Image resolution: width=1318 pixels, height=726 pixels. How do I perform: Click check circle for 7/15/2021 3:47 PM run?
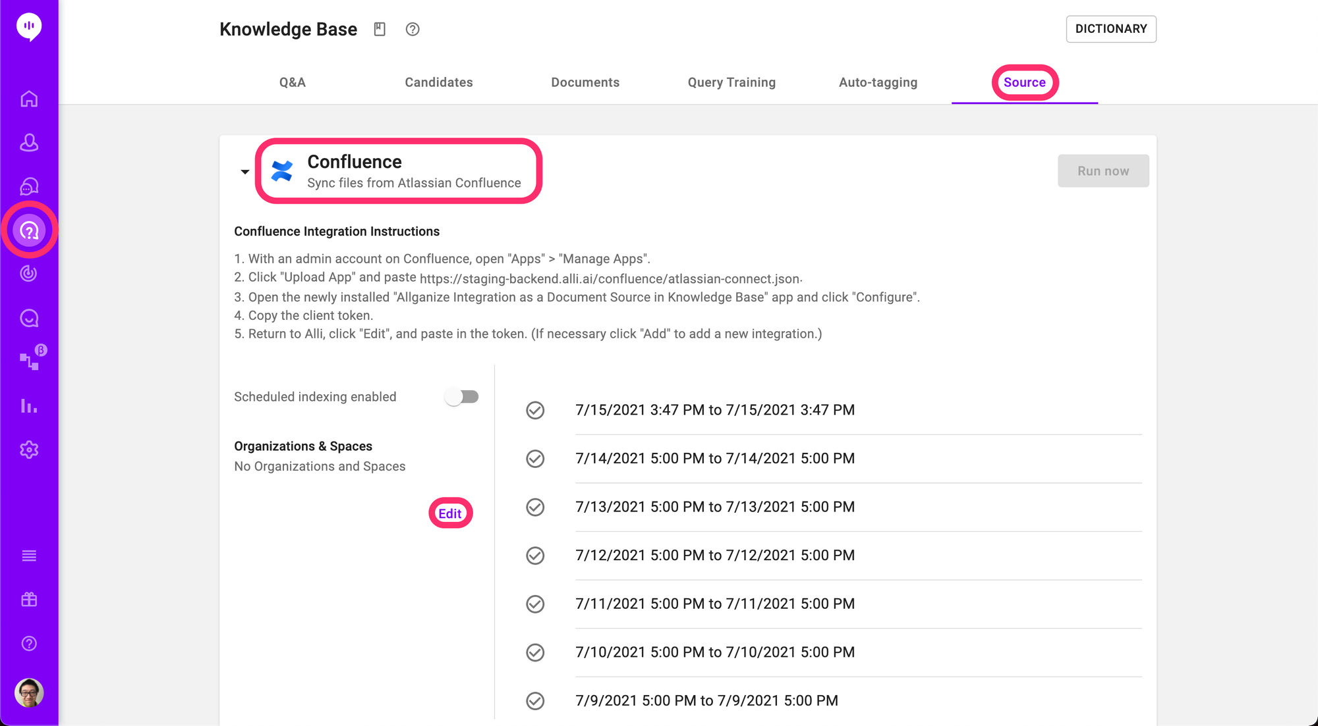pyautogui.click(x=535, y=410)
